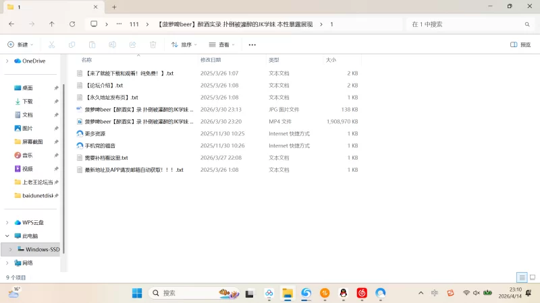Image resolution: width=540 pixels, height=303 pixels.
Task: Select 下载 in the navigation pane
Action: click(28, 101)
